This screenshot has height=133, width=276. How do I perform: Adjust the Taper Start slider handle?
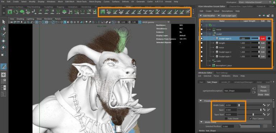click(253, 115)
